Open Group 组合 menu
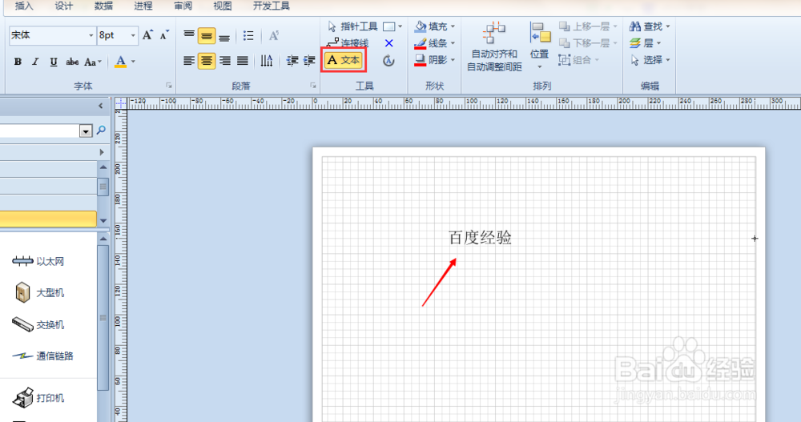Screen dimensions: 801x422 579,60
